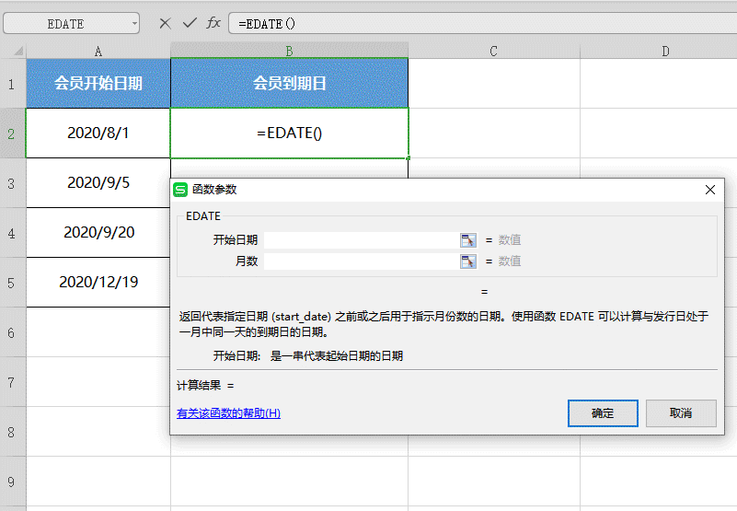Select row 8 header
737x511 pixels.
point(12,432)
